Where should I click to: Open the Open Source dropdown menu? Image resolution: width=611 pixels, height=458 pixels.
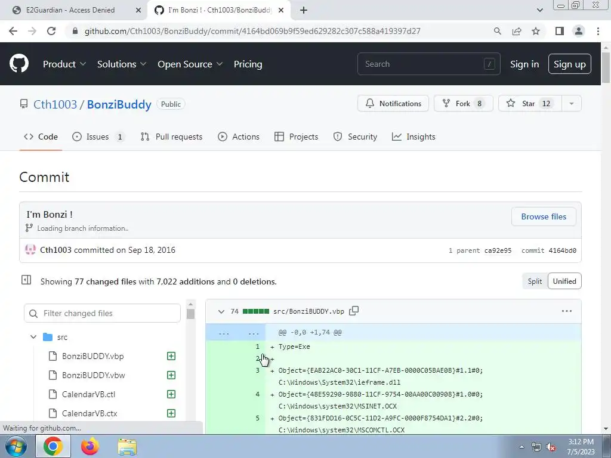tap(190, 64)
